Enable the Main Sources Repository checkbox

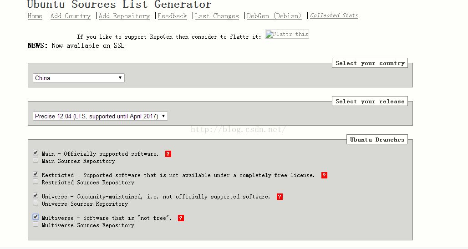pyautogui.click(x=36, y=160)
